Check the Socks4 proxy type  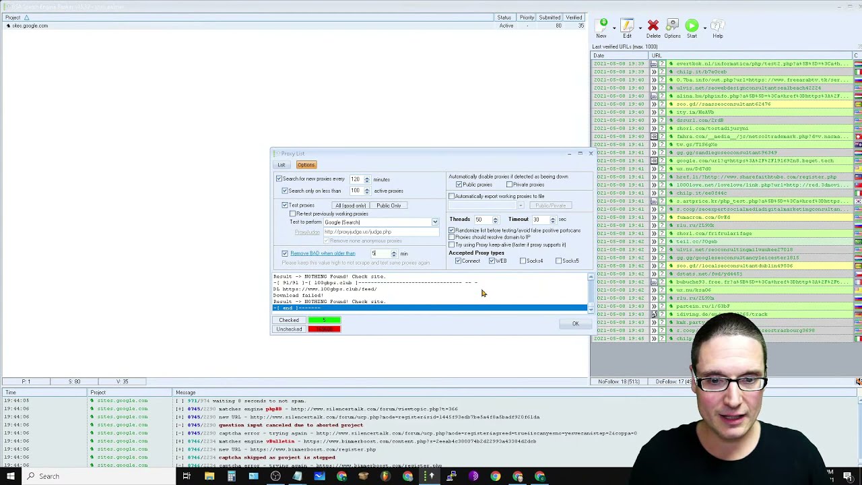[x=523, y=261]
